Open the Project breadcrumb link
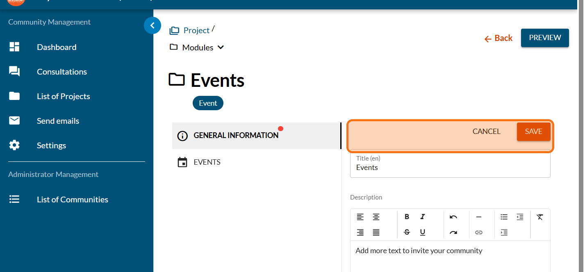Image resolution: width=585 pixels, height=272 pixels. coord(196,30)
